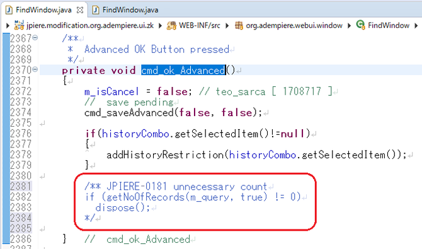Viewport: 422px width, 249px height.
Task: Click 'private void' keywords at line 2370
Action: click(x=99, y=71)
